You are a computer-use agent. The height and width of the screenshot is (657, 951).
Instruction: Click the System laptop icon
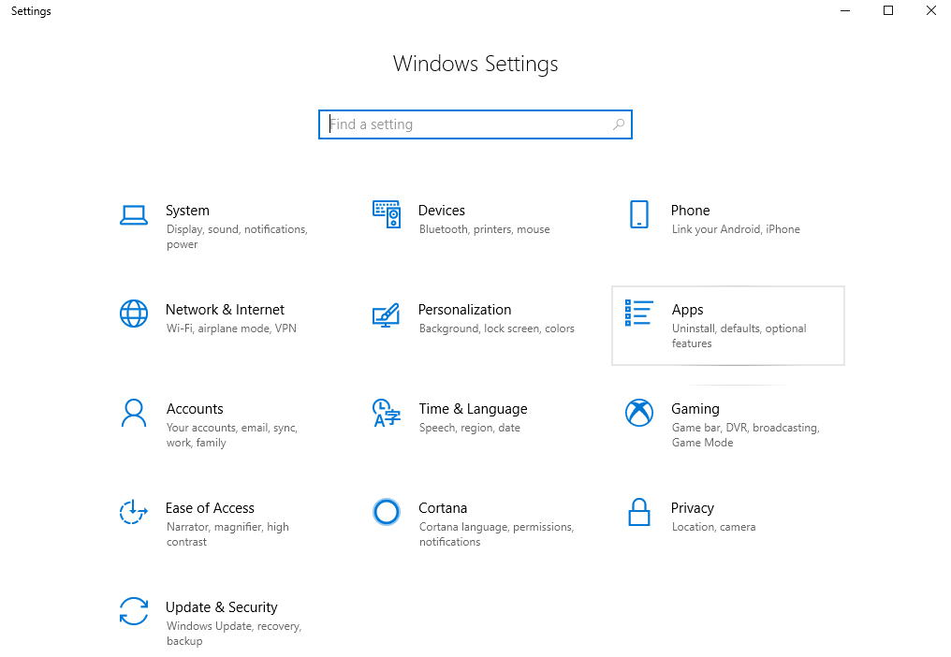[134, 214]
